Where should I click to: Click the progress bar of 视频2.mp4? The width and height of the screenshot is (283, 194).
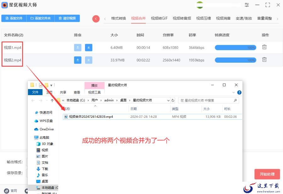point(235,60)
